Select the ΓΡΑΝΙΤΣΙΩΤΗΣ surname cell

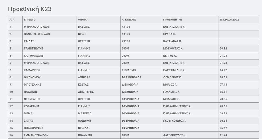click(33, 49)
